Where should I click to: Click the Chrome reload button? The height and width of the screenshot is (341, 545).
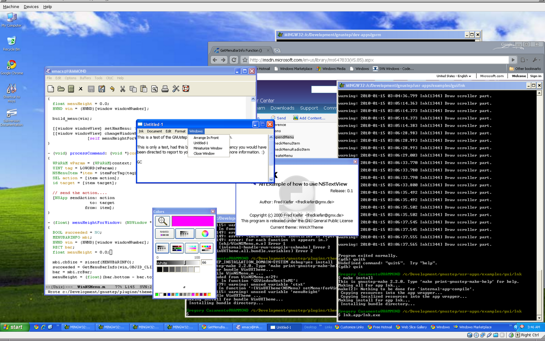234,60
